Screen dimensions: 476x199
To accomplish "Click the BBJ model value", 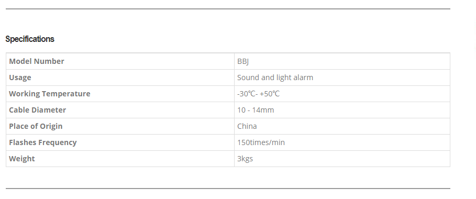I will pyautogui.click(x=243, y=61).
